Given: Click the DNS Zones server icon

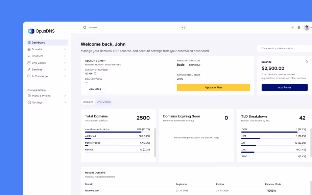Looking at the screenshot, I should (x=29, y=63).
